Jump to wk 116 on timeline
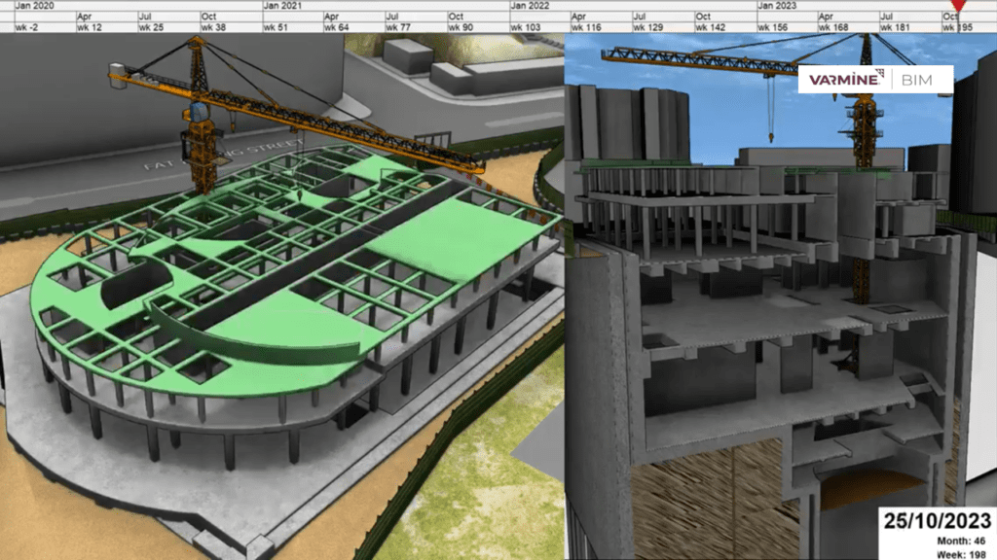 (x=587, y=28)
